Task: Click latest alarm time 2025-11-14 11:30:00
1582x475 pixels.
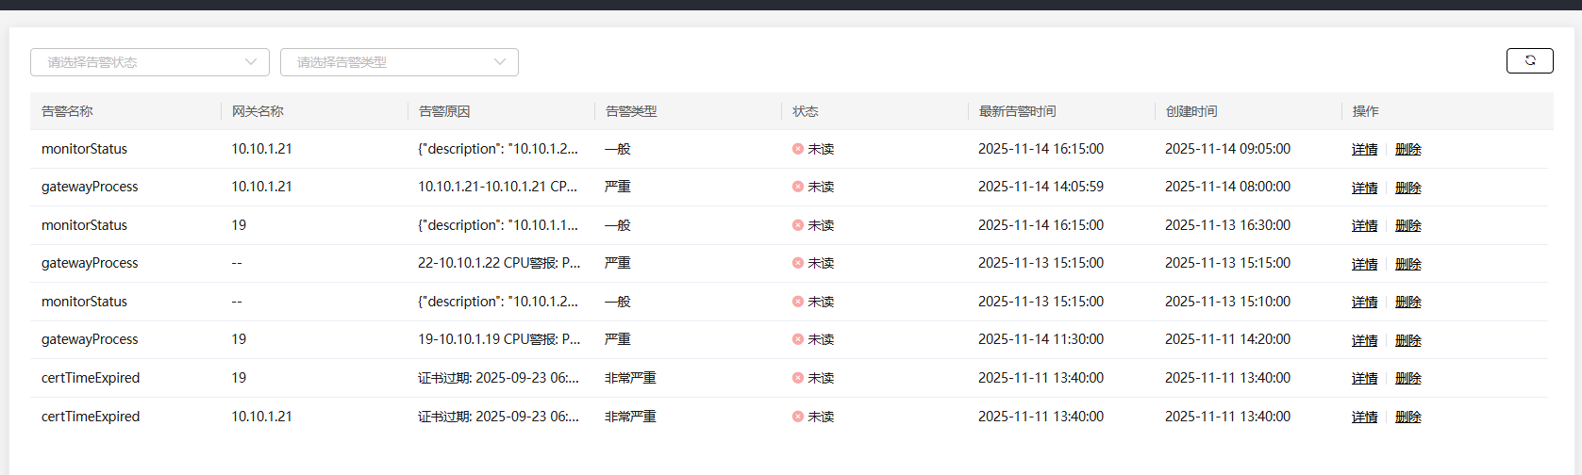Action: (x=1041, y=339)
